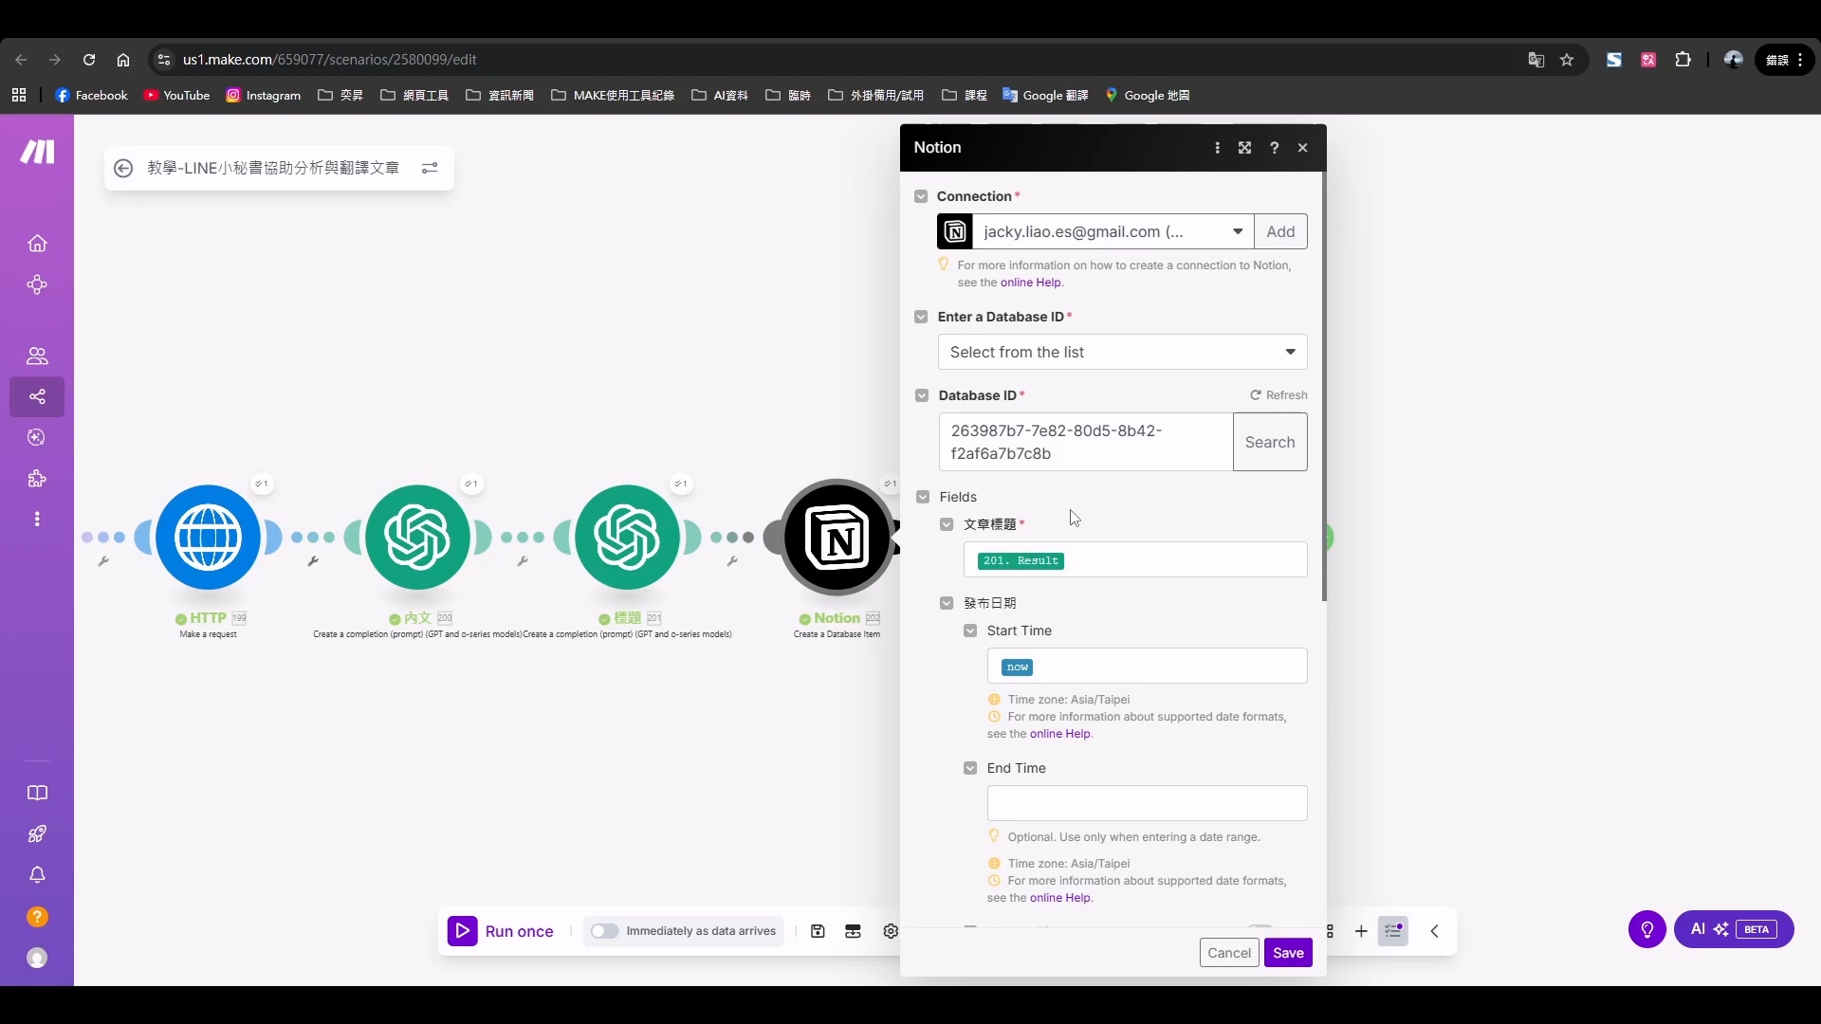Open scenario settings gear in bottom toolbar
Screen dimensions: 1821x1024
click(x=891, y=931)
